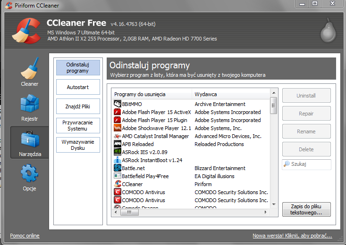Click the Adobe Flash Player 15 ActiveX icon
The height and width of the screenshot is (245, 346).
pyautogui.click(x=118, y=112)
